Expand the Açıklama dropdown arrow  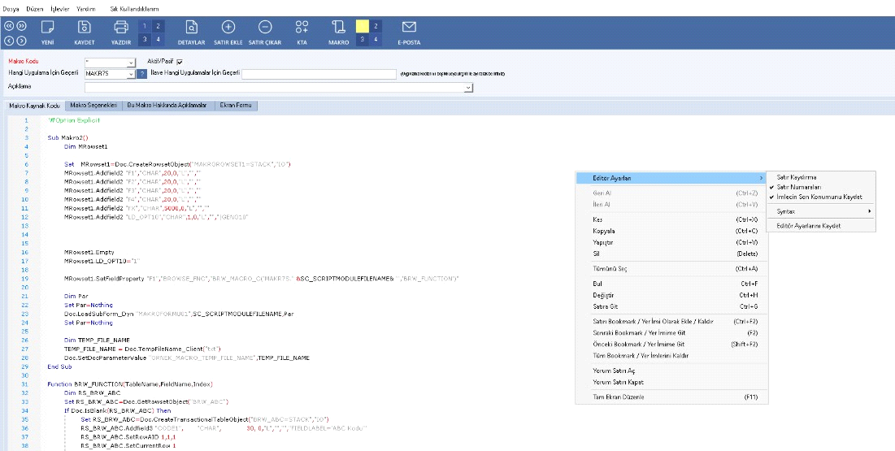[x=468, y=87]
